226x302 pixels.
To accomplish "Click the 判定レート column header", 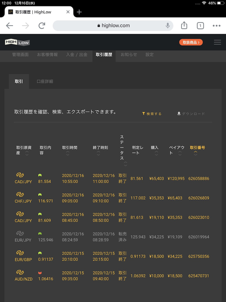I will pos(137,150).
